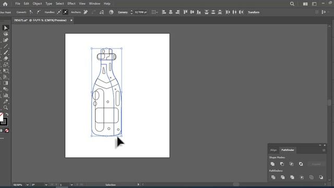Click the Expand button in Pathfinder
The width and height of the screenshot is (334, 188).
[x=316, y=164]
